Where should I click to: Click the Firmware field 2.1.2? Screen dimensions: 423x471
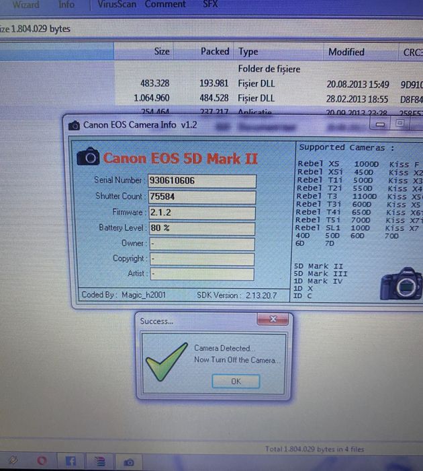point(202,213)
